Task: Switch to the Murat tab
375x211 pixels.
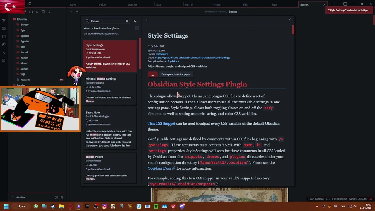Action: (217, 4)
